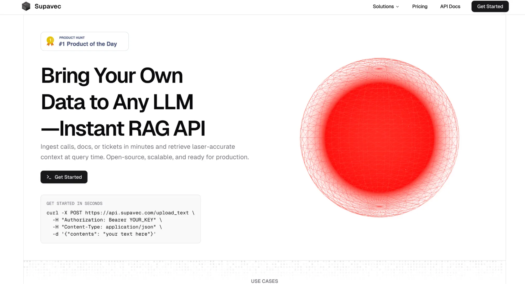Click the Supavec cube logo icon

coord(26,6)
